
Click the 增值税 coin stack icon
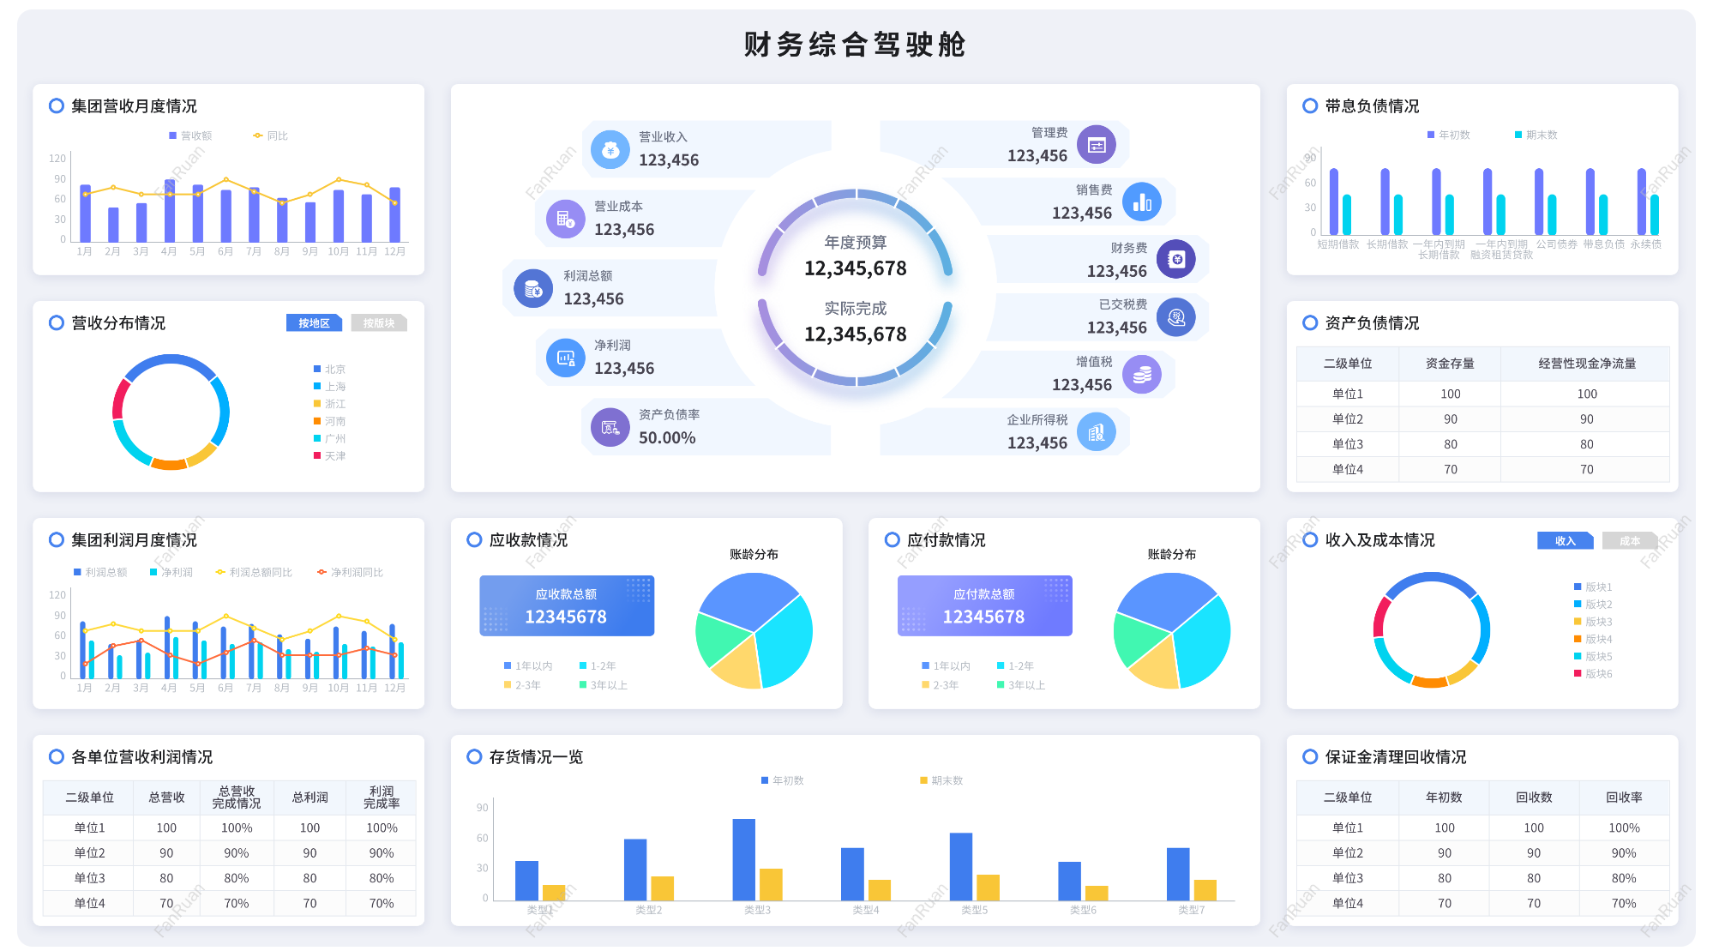[x=1142, y=375]
